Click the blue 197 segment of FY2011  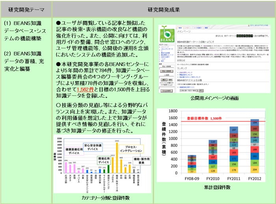coord(234,130)
